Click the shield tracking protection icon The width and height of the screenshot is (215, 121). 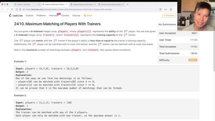(x=17, y=9)
